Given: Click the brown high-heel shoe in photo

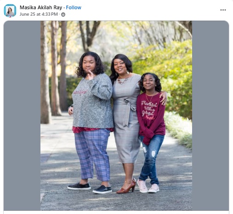Looking at the screenshot, I should 126,187.
